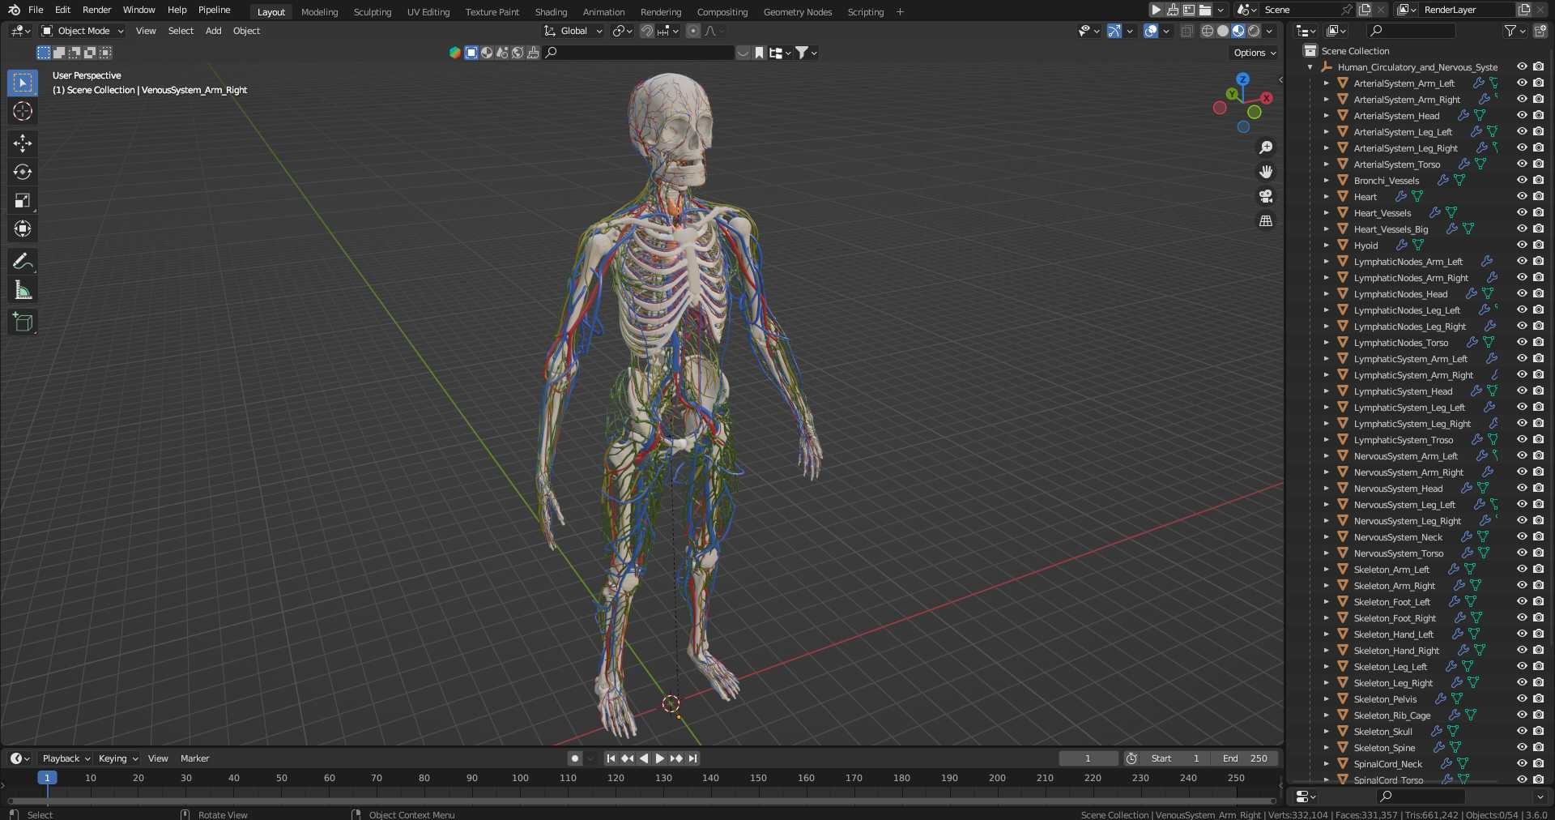Toggle auto keying record button

575,758
